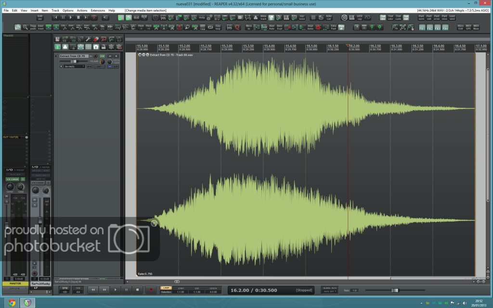Click the Show all toolbar button
The image size is (493, 308).
(x=341, y=27)
